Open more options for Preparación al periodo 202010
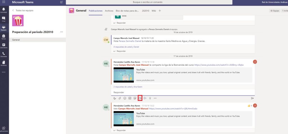The width and height of the screenshot is (288, 134). [x=62, y=32]
